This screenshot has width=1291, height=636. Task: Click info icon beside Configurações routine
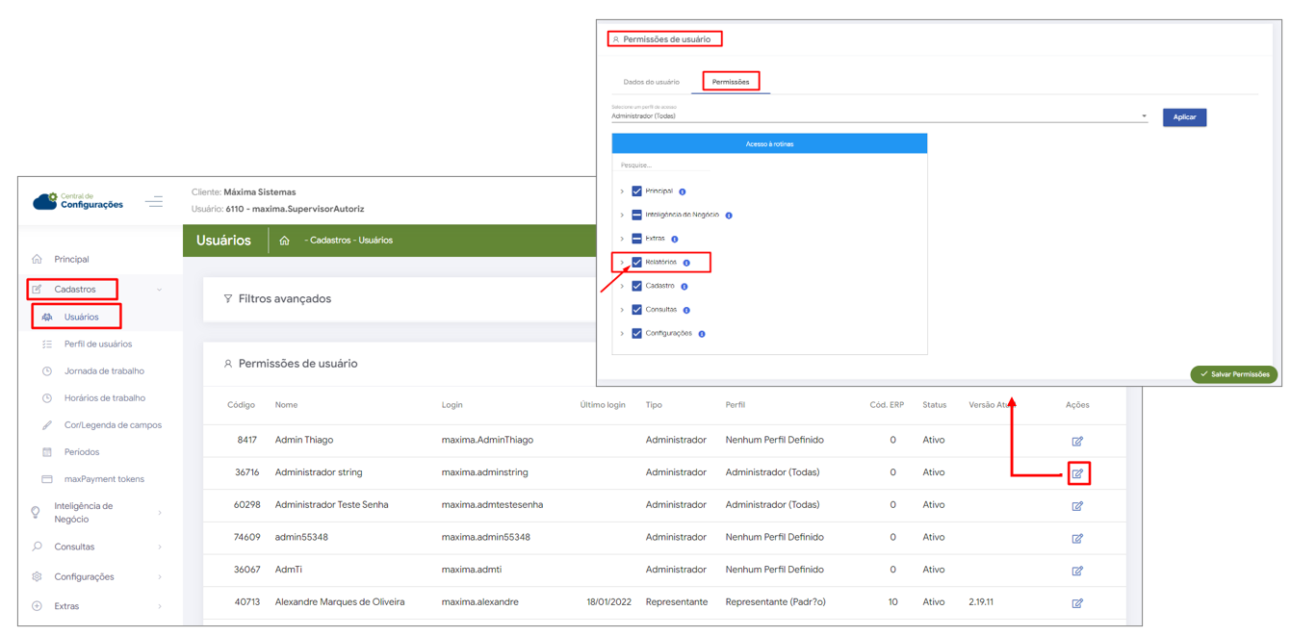pos(702,334)
